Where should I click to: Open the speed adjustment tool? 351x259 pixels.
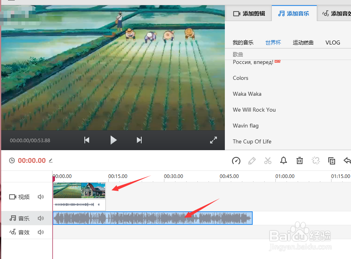[x=236, y=160]
